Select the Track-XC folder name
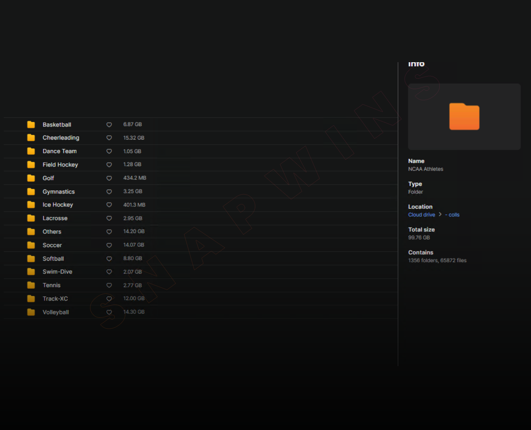The width and height of the screenshot is (531, 430). (55, 299)
